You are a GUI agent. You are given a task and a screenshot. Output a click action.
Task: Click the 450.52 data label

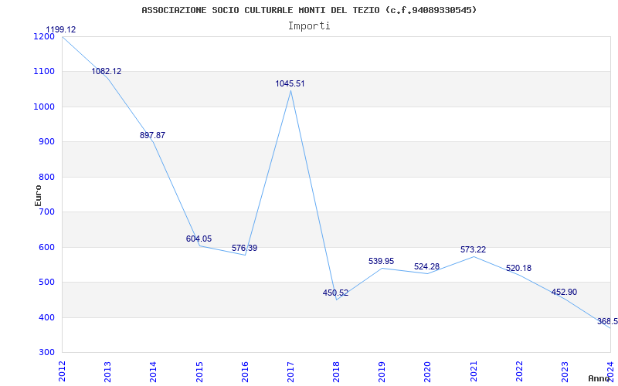335,293
